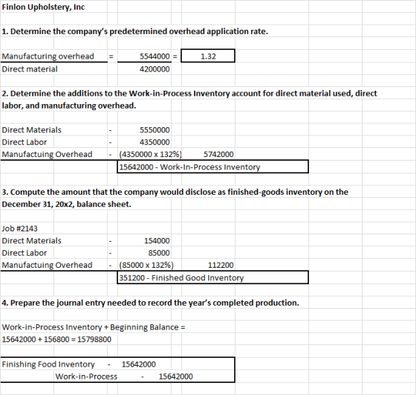
Task: Select question 4 journal entry heading
Action: 150,303
